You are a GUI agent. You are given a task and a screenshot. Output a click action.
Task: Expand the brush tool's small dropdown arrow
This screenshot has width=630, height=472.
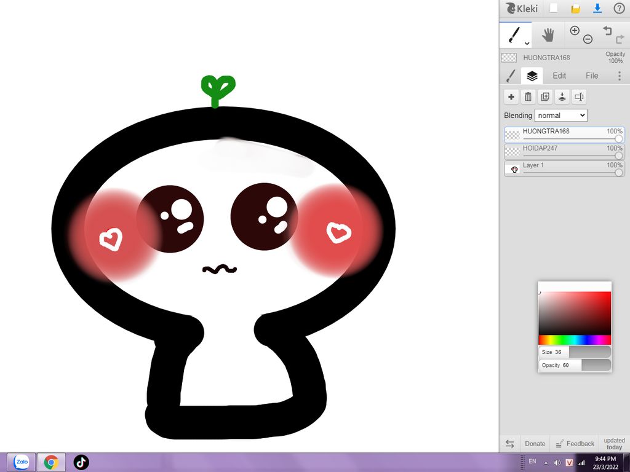click(527, 43)
